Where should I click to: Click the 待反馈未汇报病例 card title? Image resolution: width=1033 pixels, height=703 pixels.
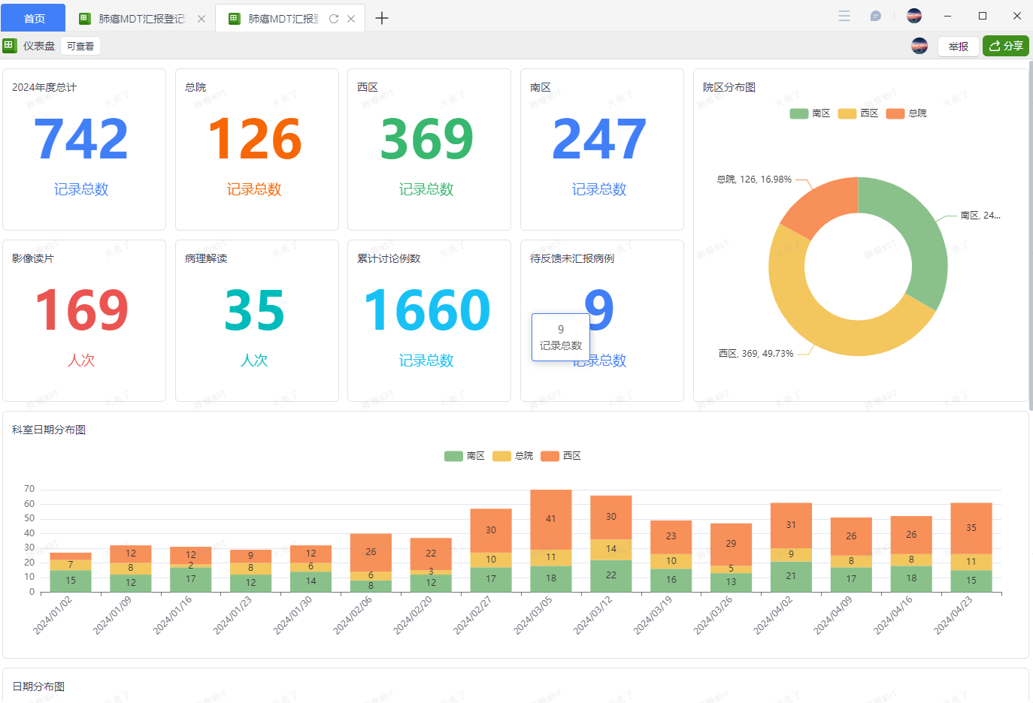572,258
